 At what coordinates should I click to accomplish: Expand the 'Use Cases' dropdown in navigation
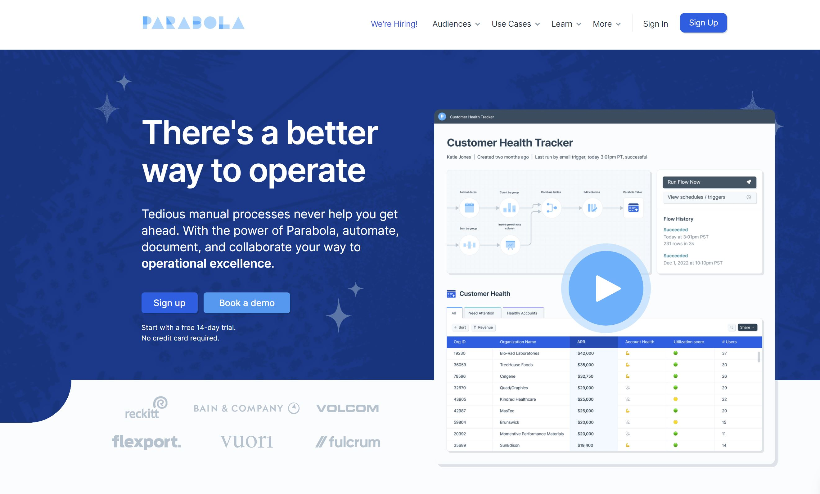point(514,23)
